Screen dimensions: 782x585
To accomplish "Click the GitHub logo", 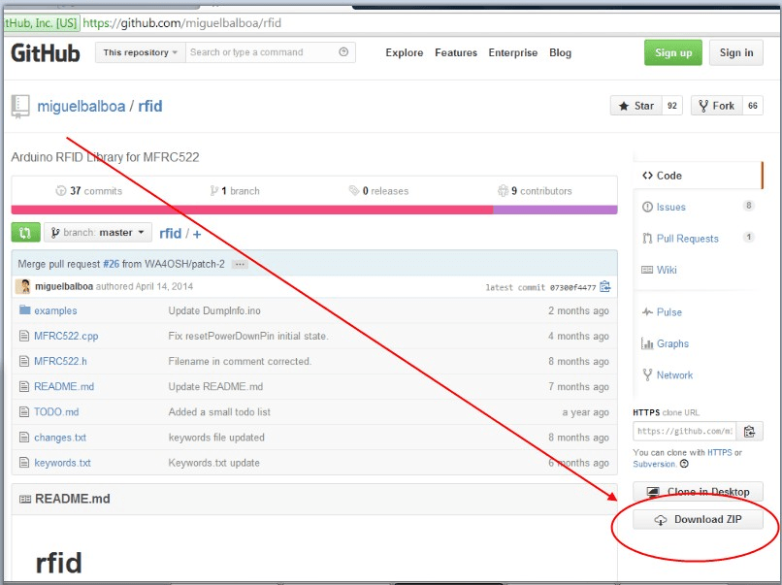I will point(46,52).
